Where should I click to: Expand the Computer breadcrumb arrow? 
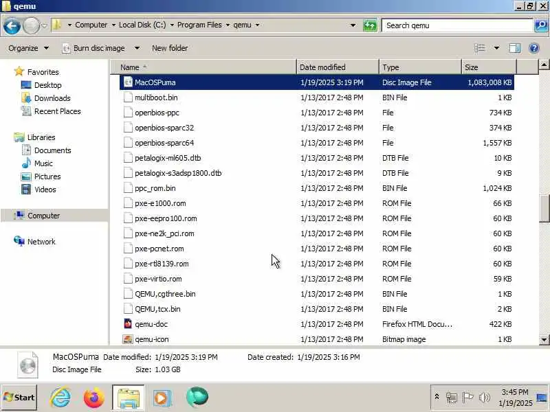[x=113, y=25]
